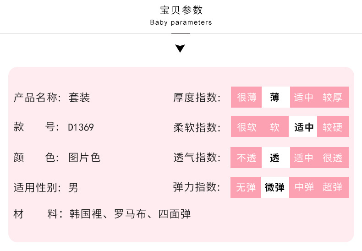Choose 较硬 softness option
The height and width of the screenshot is (251, 362).
(333, 127)
